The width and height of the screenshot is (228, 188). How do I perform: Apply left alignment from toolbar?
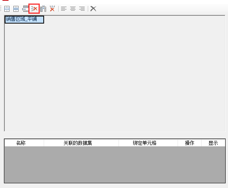pyautogui.click(x=64, y=9)
